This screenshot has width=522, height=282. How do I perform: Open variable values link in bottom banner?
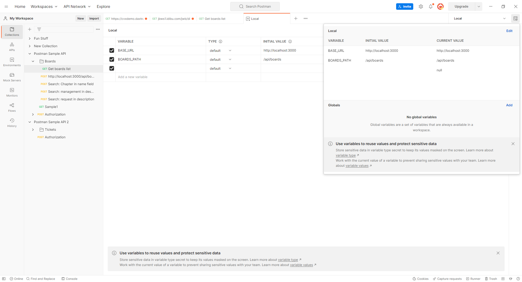point(301,265)
